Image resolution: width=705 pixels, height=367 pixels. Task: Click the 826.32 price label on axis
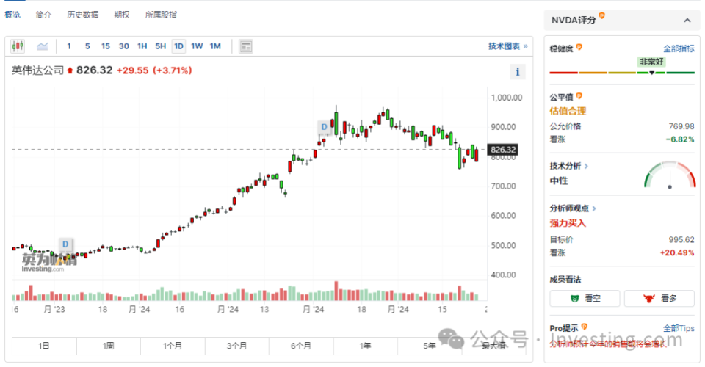502,150
